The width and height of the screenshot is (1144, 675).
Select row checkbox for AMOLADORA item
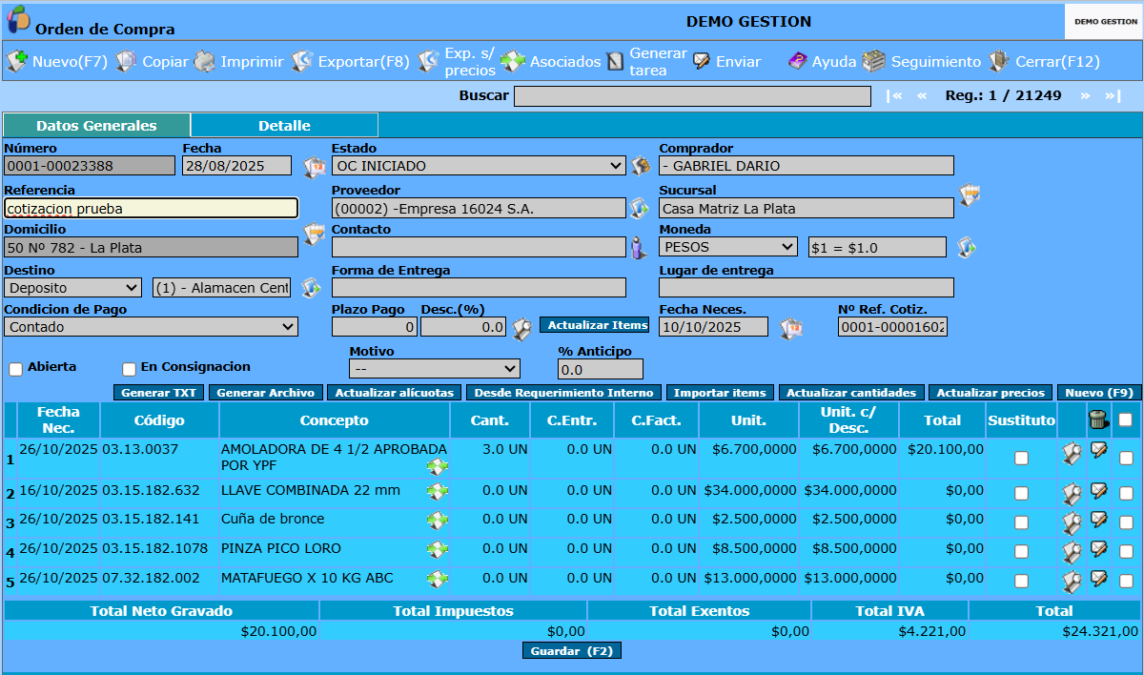(x=1126, y=459)
